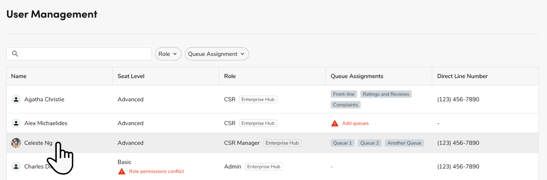
Task: Open the Role filter dropdown
Action: [168, 54]
